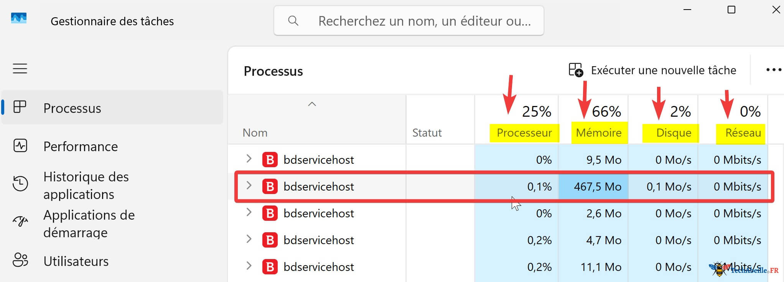Click the search field Recherchez un nom

point(408,21)
